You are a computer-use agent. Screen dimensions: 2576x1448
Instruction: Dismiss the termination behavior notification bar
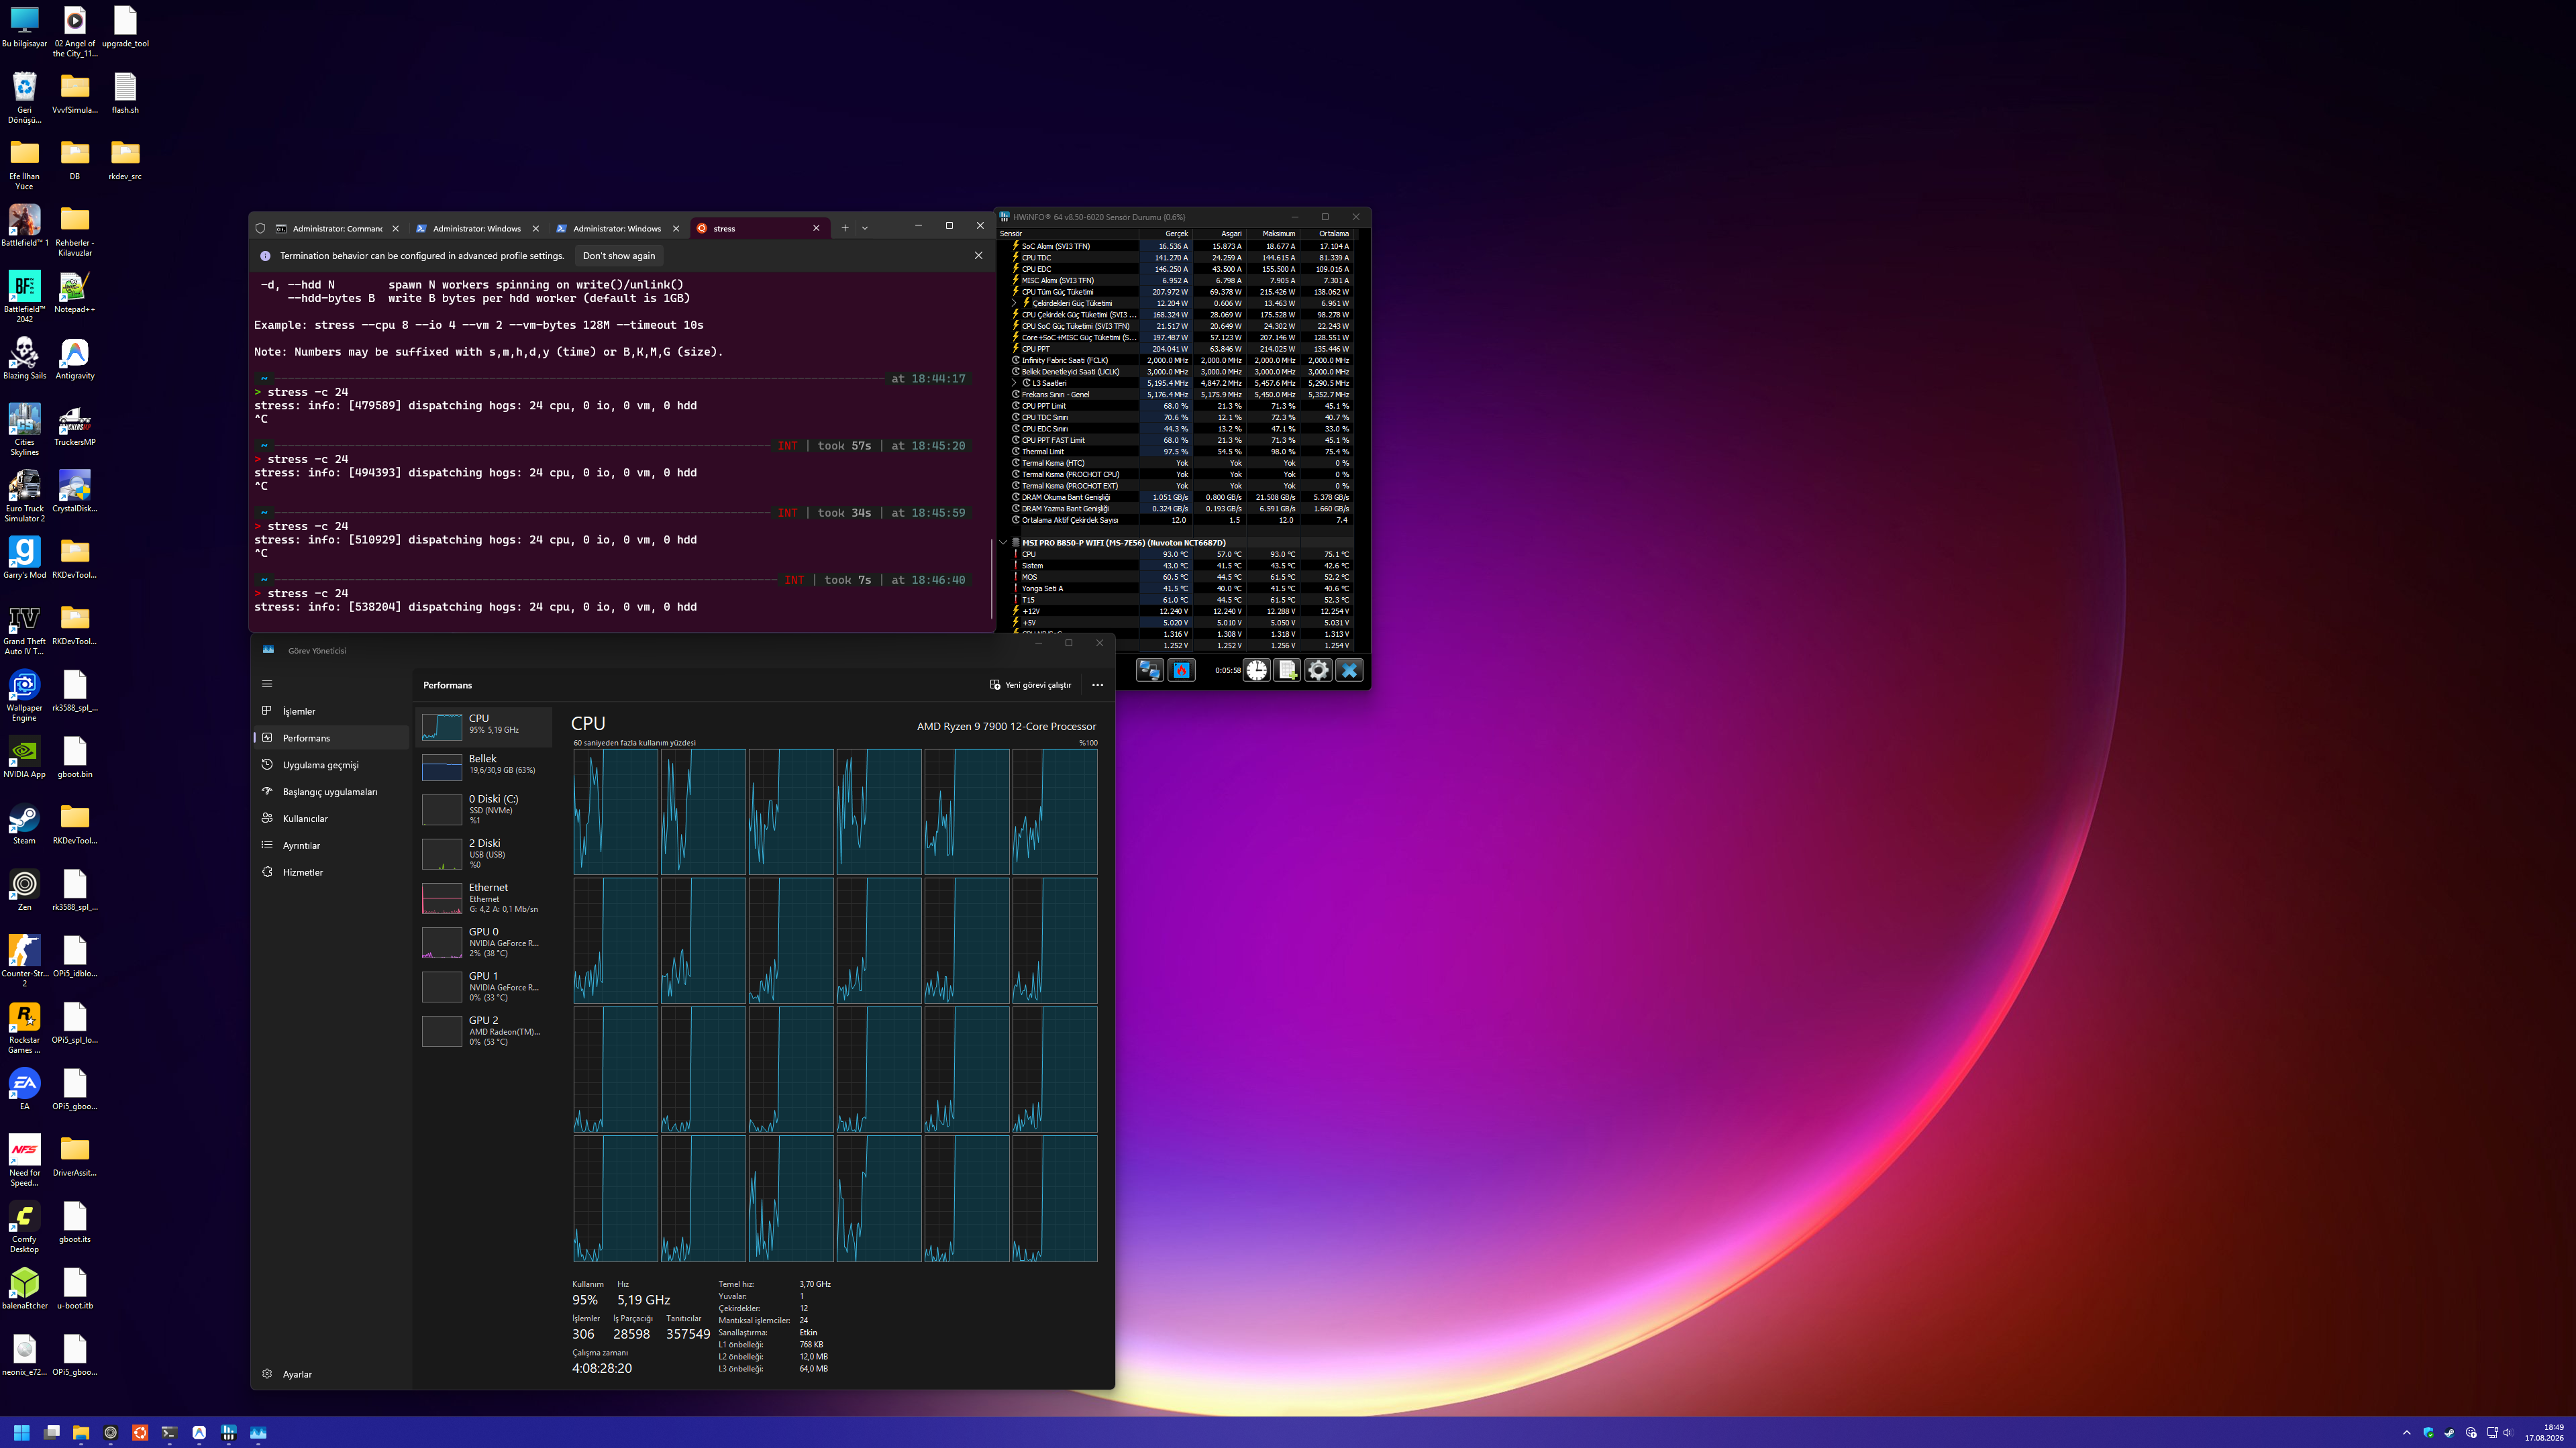978,255
